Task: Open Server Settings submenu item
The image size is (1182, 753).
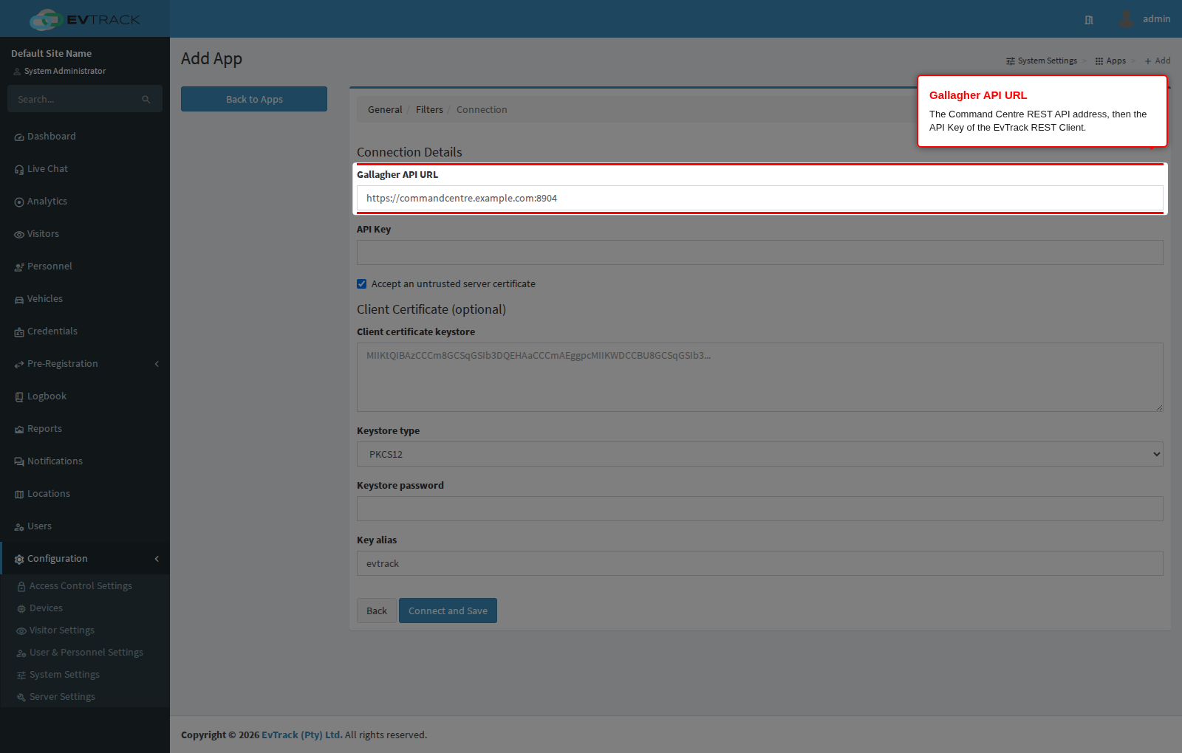Action: pyautogui.click(x=62, y=697)
